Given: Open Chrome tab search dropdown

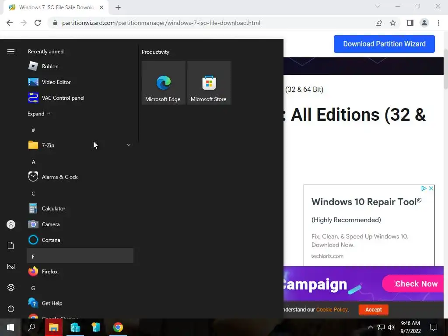Looking at the screenshot, I should 378,6.
